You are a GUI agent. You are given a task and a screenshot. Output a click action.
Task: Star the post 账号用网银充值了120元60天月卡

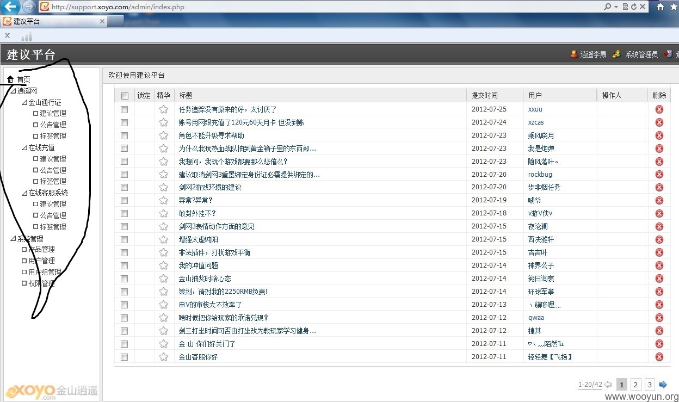pyautogui.click(x=163, y=122)
